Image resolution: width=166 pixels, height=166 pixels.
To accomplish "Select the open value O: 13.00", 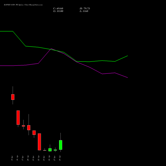I will (x=58, y=11).
